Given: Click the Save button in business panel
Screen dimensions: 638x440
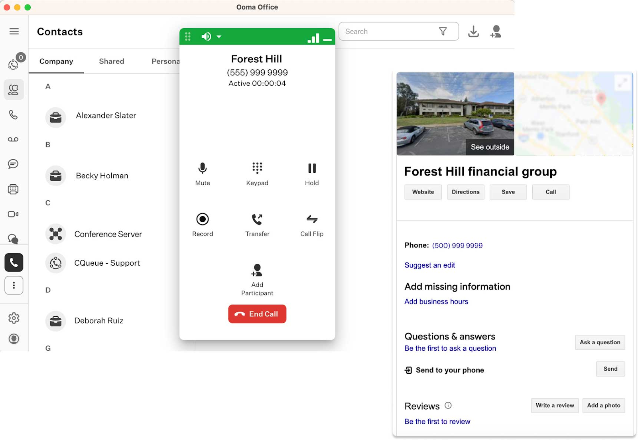Looking at the screenshot, I should coord(508,192).
